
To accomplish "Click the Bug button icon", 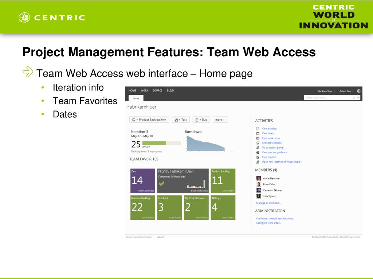I will tap(197, 120).
